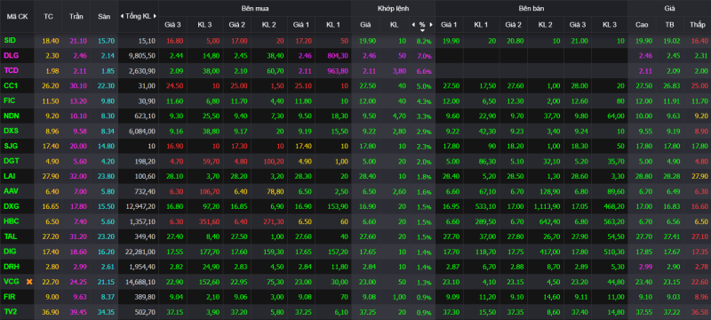The height and width of the screenshot is (320, 711).
Task: Click the HBC ticker row
Action: click(355, 221)
